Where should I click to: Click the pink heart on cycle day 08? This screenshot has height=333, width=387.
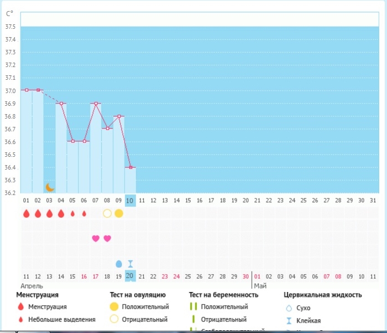pyautogui.click(x=107, y=238)
